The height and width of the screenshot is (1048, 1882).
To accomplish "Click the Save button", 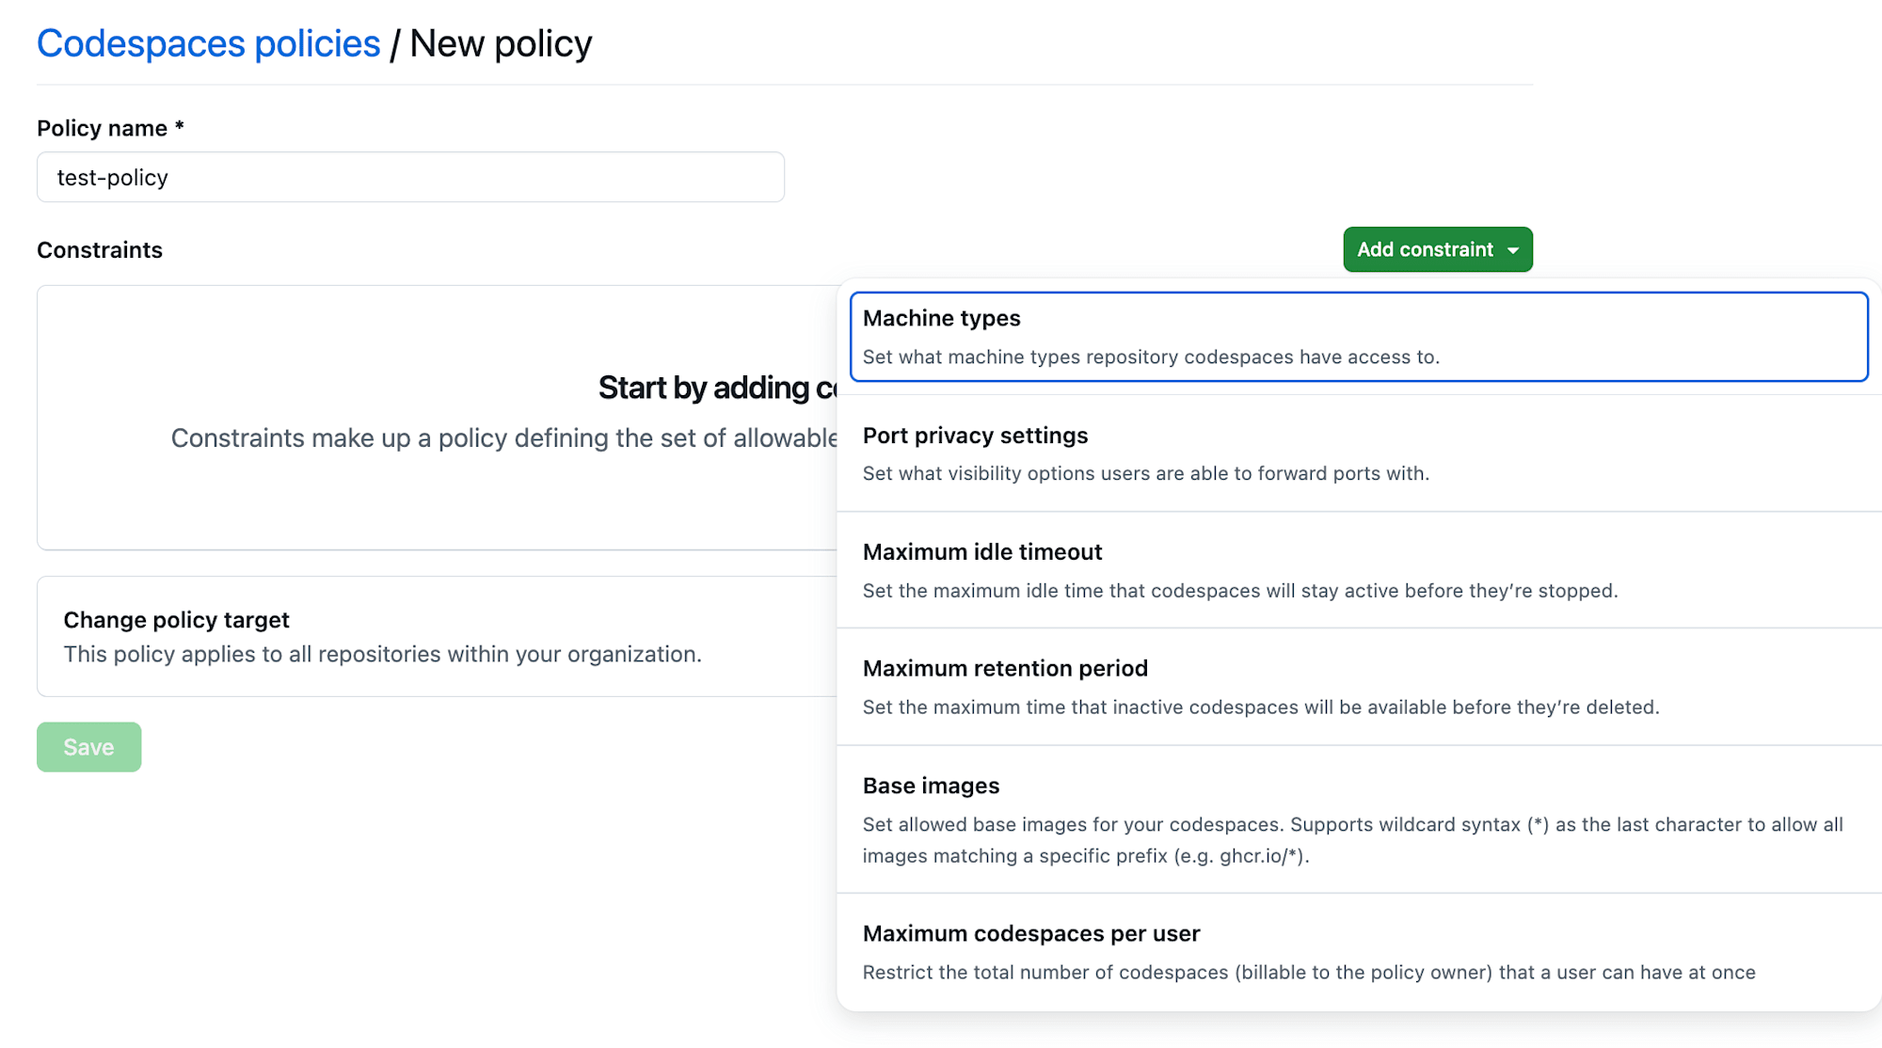I will 88,747.
